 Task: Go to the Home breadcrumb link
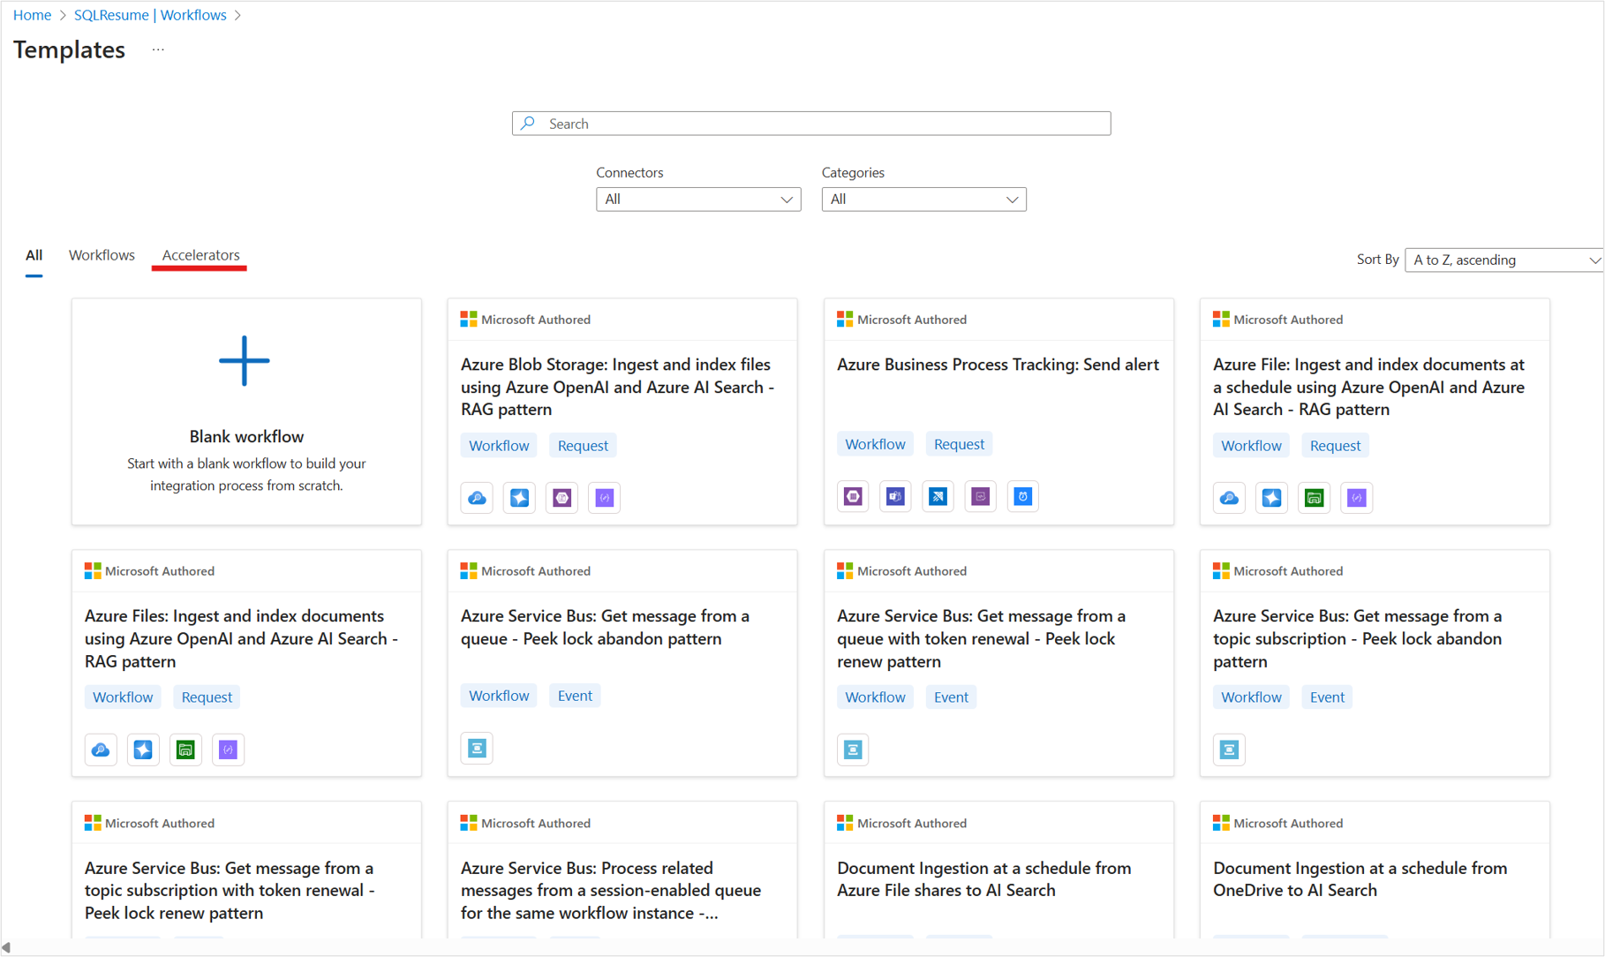pyautogui.click(x=32, y=15)
